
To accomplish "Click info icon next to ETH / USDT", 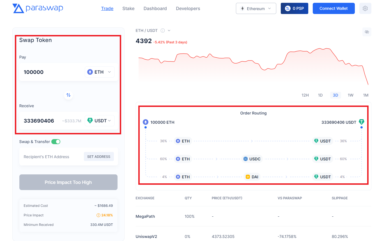I will tap(162, 31).
